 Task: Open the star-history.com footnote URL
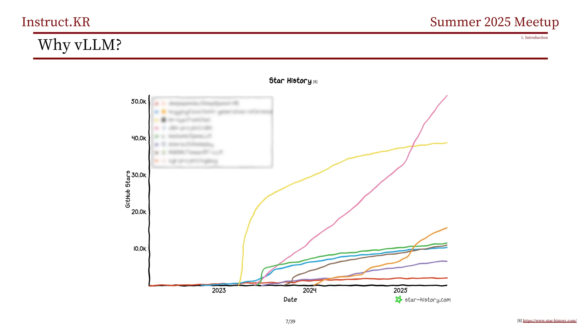pyautogui.click(x=549, y=321)
